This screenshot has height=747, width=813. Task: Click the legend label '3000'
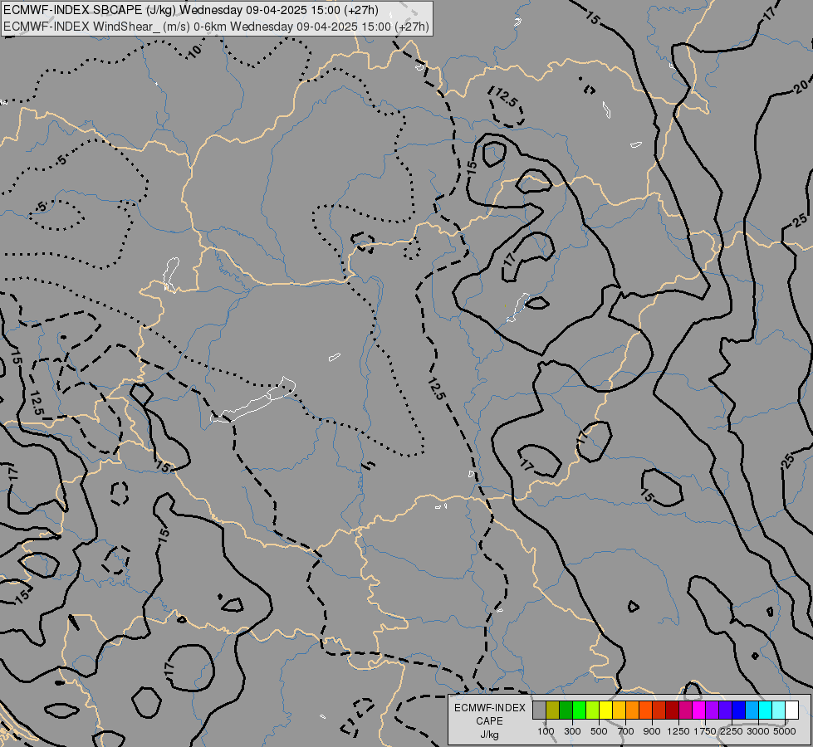point(758,731)
